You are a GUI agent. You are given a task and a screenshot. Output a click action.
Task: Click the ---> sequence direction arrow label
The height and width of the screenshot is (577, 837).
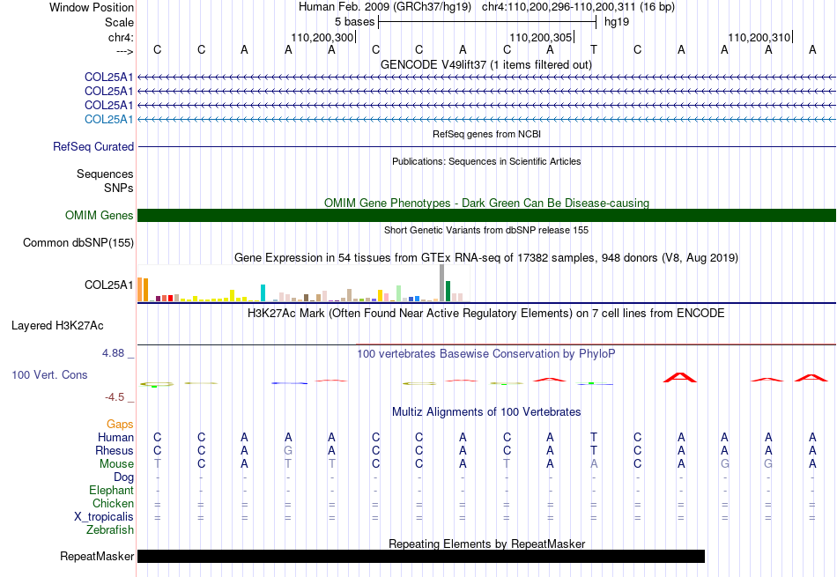[124, 51]
